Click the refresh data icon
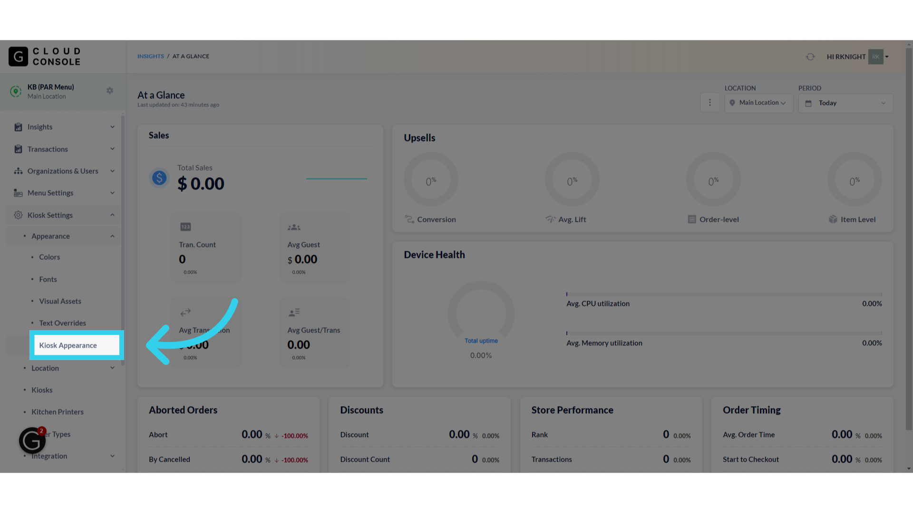Image resolution: width=913 pixels, height=513 pixels. pyautogui.click(x=810, y=57)
